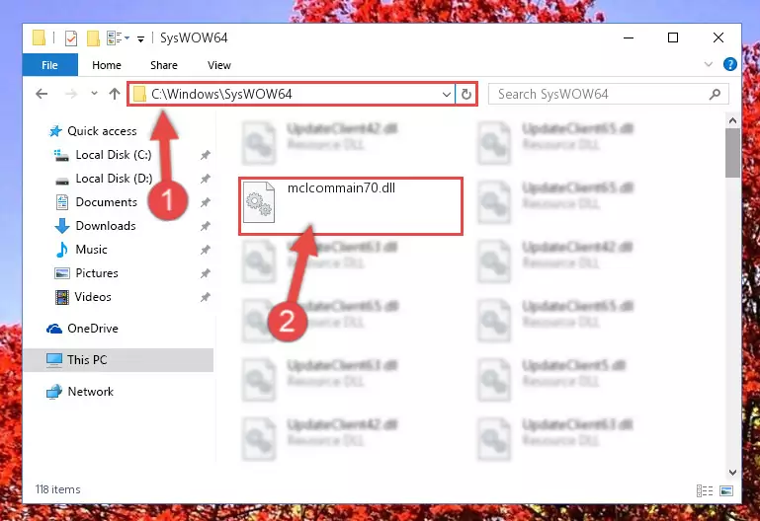Select the View ribbon tab
760x521 pixels.
[219, 65]
